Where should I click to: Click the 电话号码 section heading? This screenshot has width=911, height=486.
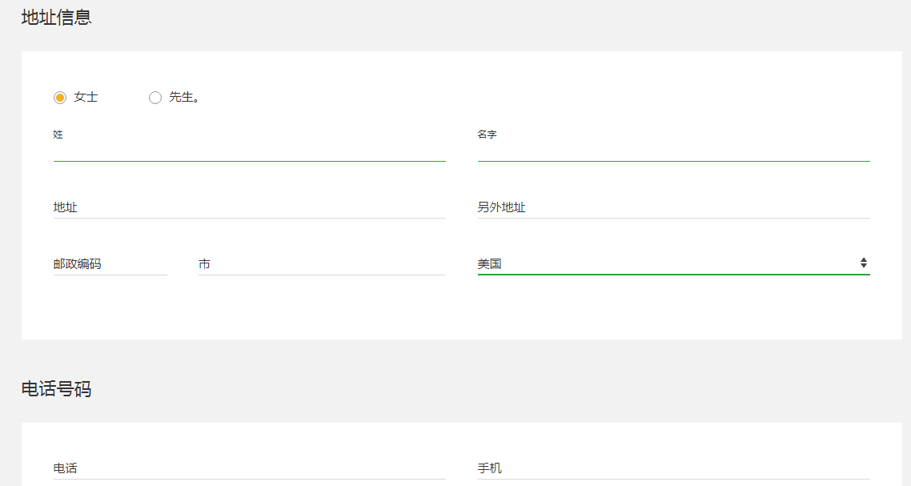point(56,389)
